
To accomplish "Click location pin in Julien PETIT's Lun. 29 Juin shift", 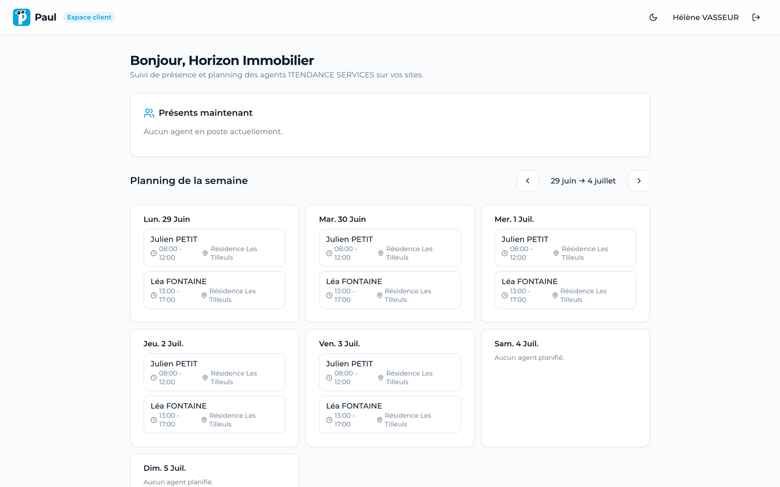I will tap(205, 253).
